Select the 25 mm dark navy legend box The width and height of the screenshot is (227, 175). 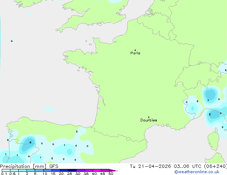[72, 170]
